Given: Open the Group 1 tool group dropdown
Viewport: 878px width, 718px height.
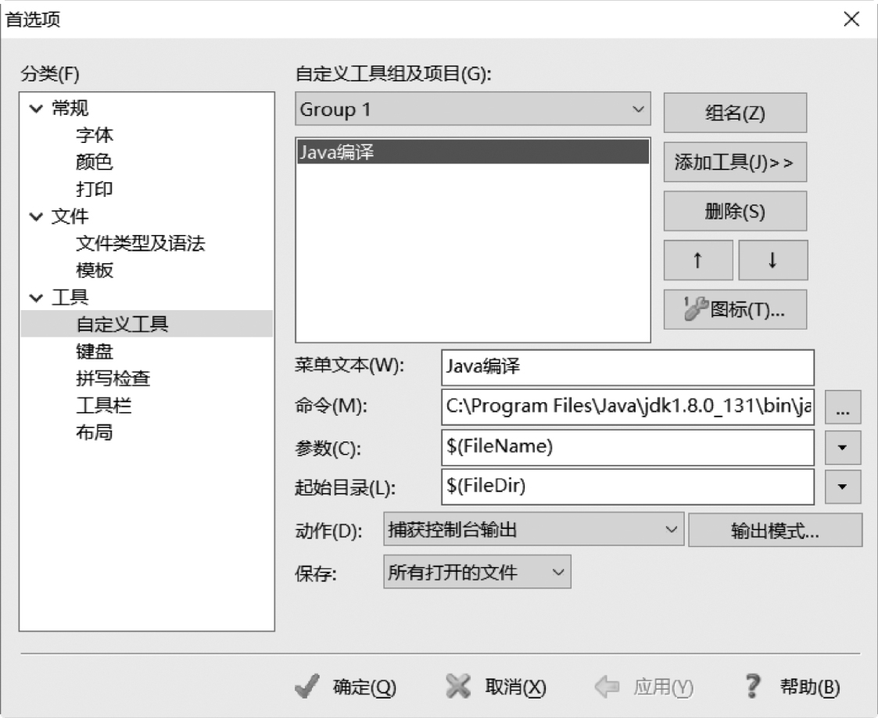Looking at the screenshot, I should [x=473, y=109].
